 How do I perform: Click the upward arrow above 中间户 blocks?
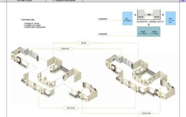pyautogui.click(x=149, y=24)
